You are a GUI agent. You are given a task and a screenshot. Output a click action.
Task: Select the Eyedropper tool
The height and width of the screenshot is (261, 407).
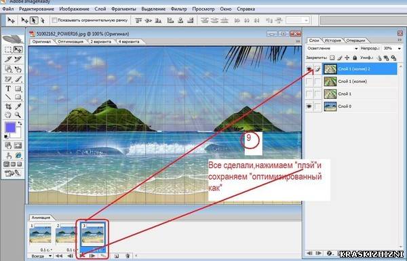pyautogui.click(x=18, y=106)
